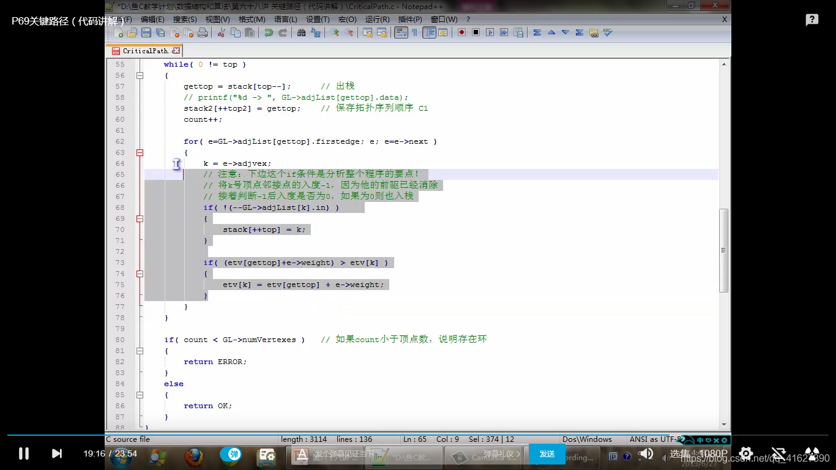Click the editor scrollbar down arrow
Viewport: 836px width, 470px height.
click(x=724, y=424)
